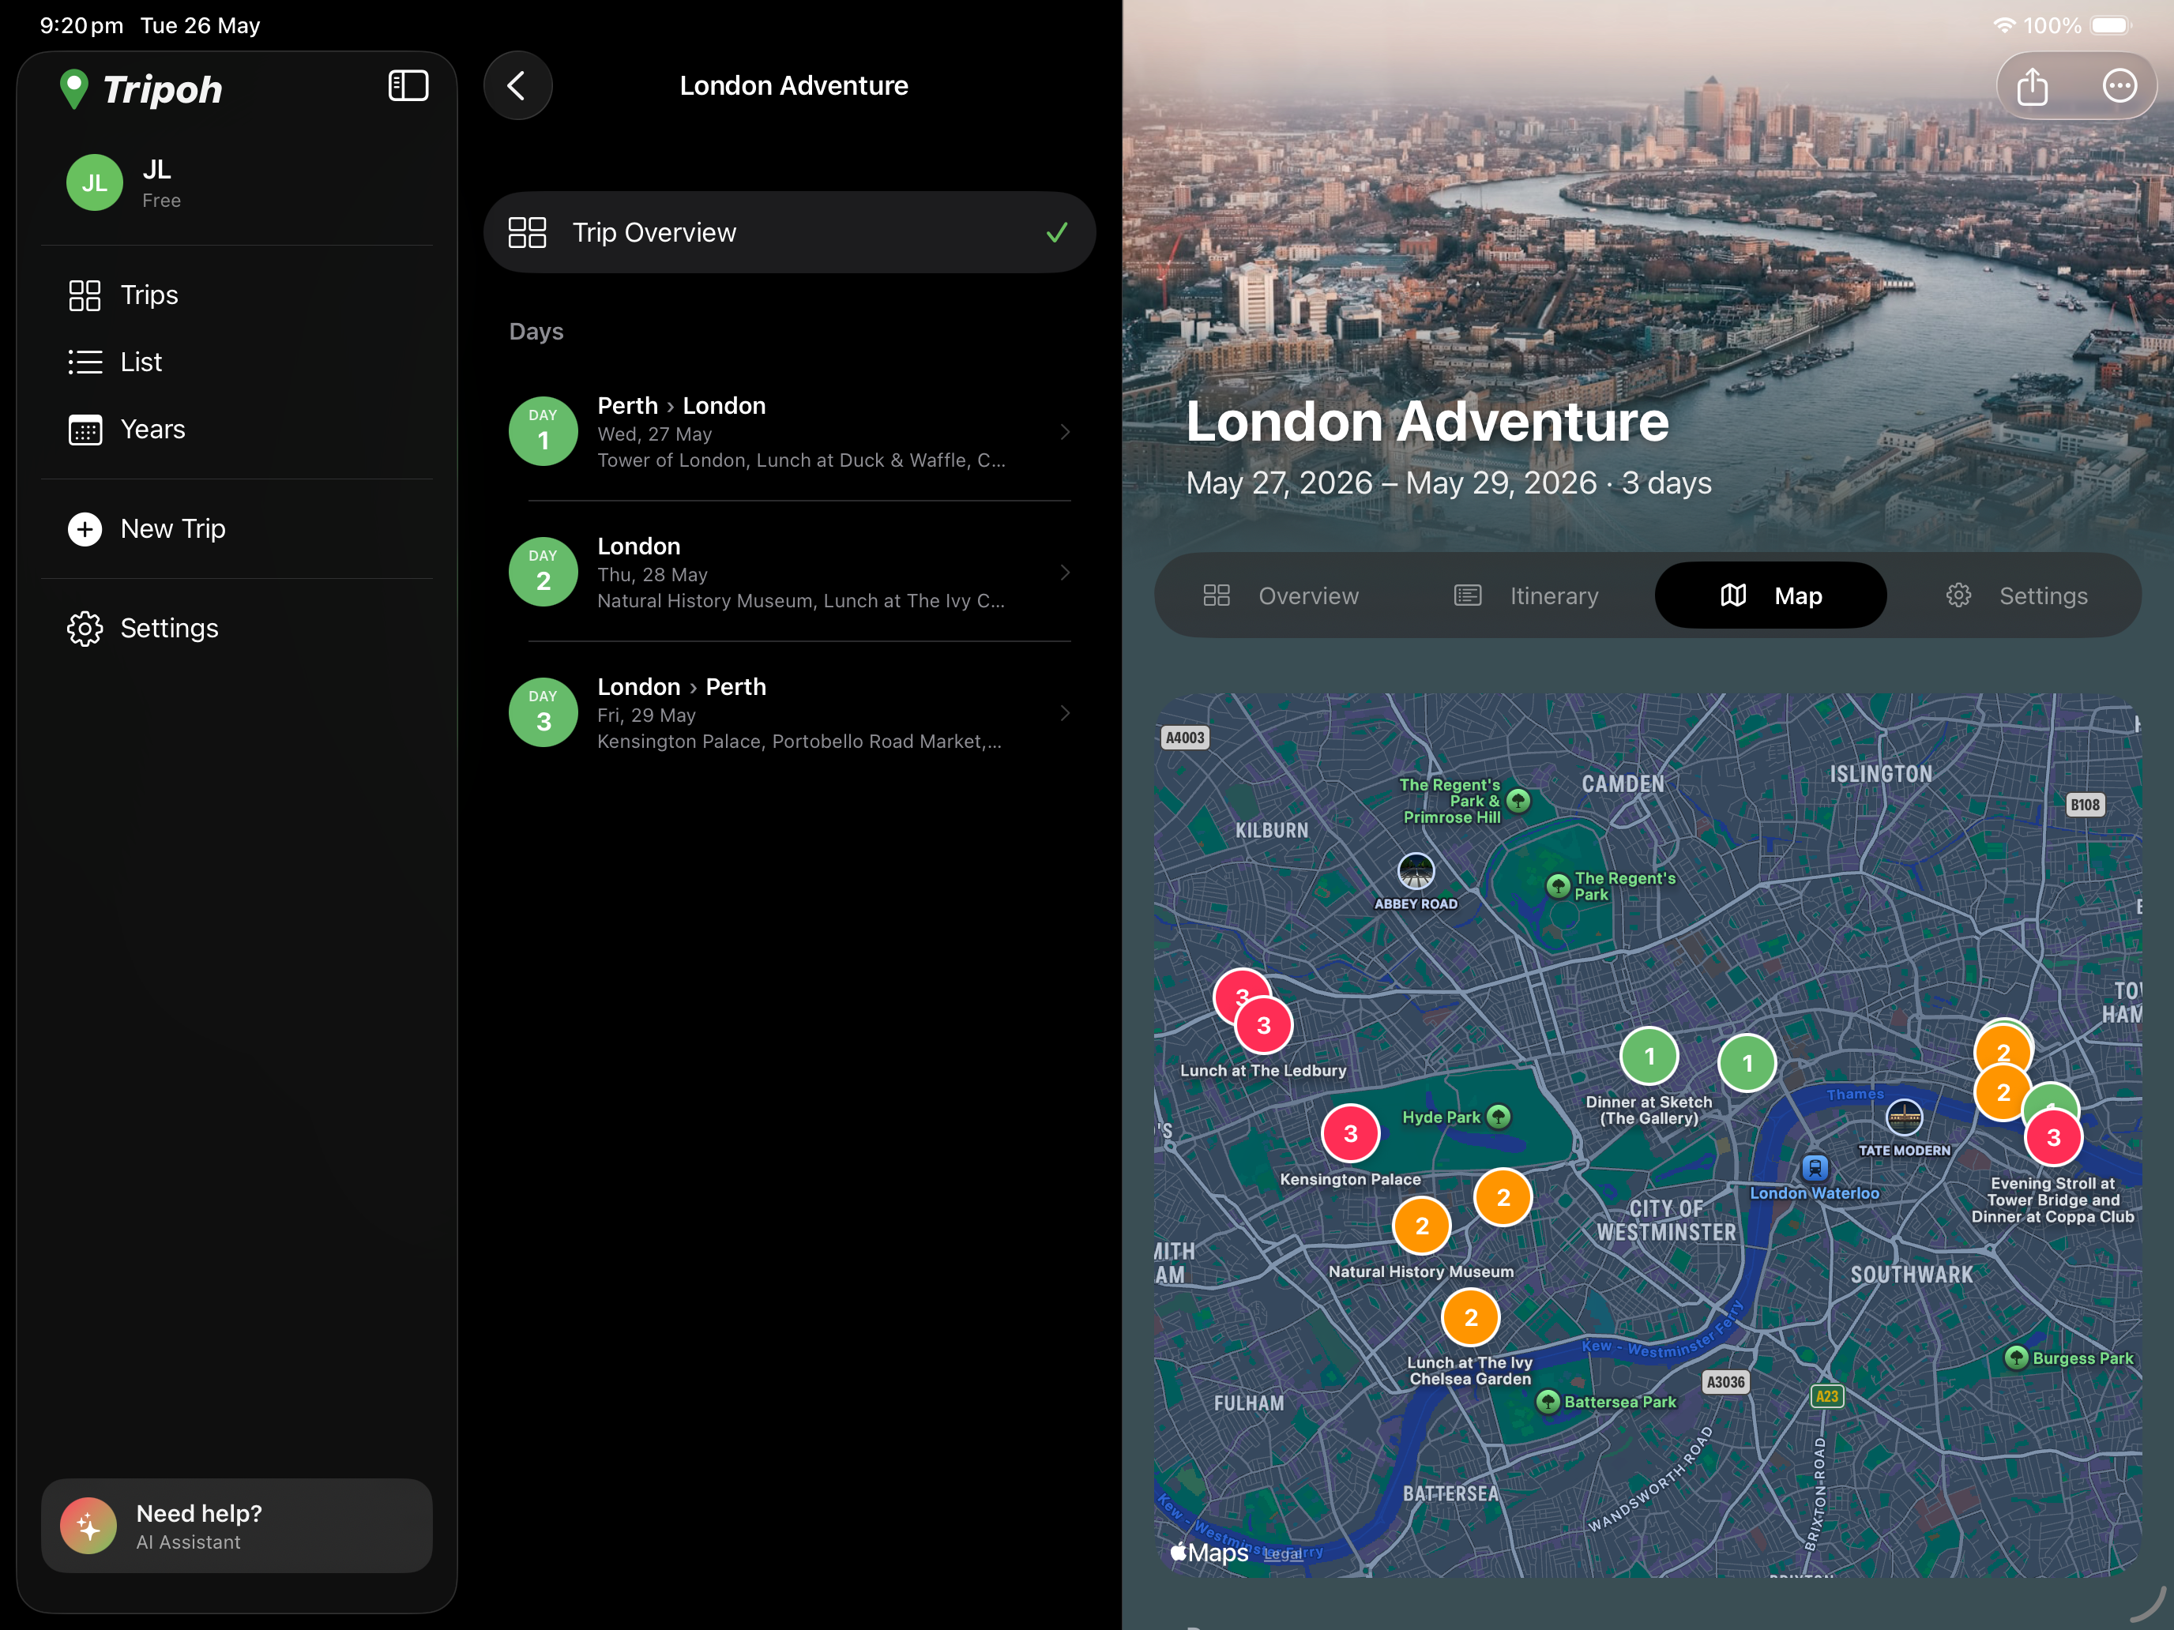
Task: Click the Primrose Hill park icon
Action: click(x=1518, y=801)
